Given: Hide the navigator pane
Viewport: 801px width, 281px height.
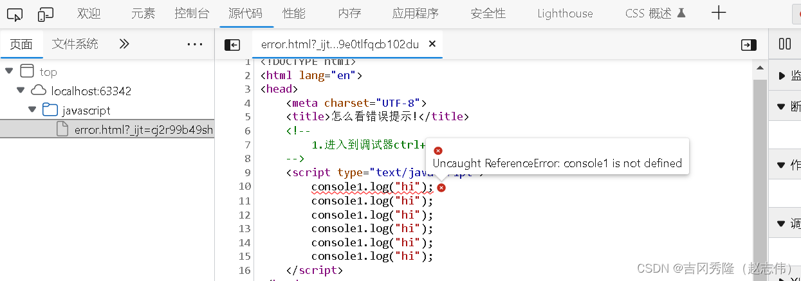Looking at the screenshot, I should pos(232,44).
